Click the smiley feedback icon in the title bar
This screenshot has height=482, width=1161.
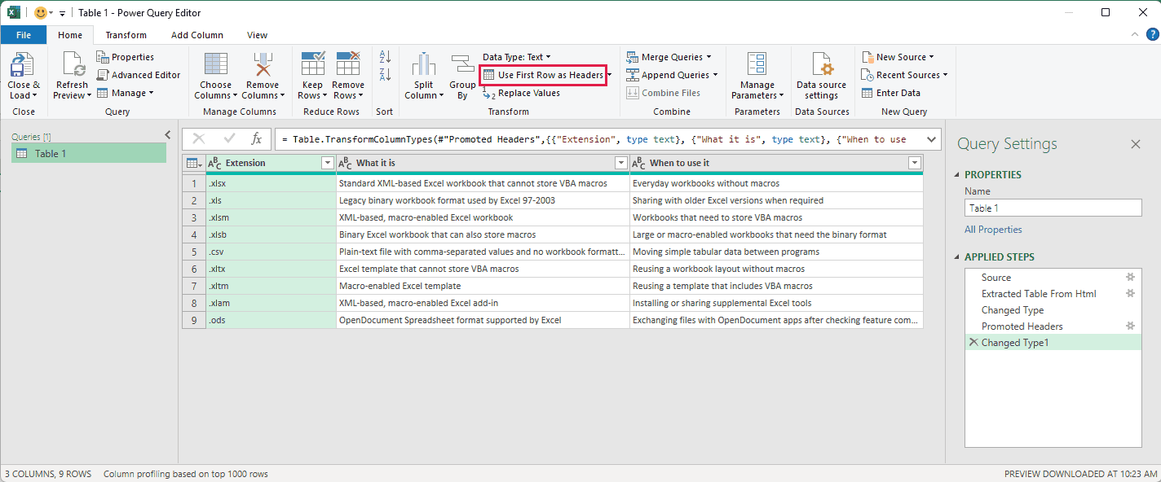[x=40, y=13]
